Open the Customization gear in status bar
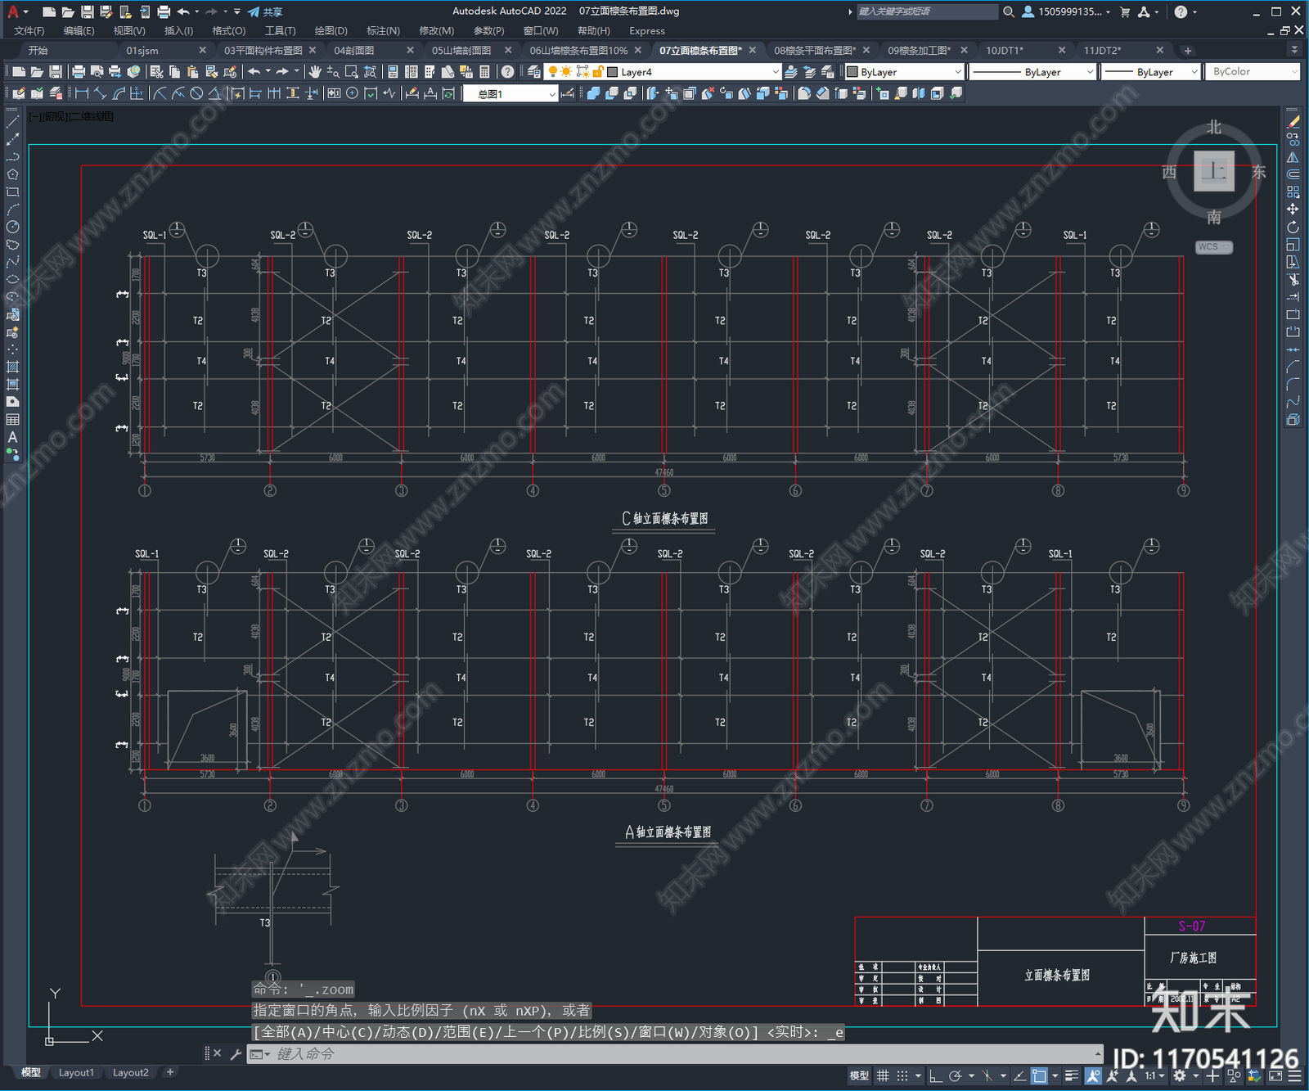Image resolution: width=1309 pixels, height=1091 pixels. [x=1180, y=1075]
